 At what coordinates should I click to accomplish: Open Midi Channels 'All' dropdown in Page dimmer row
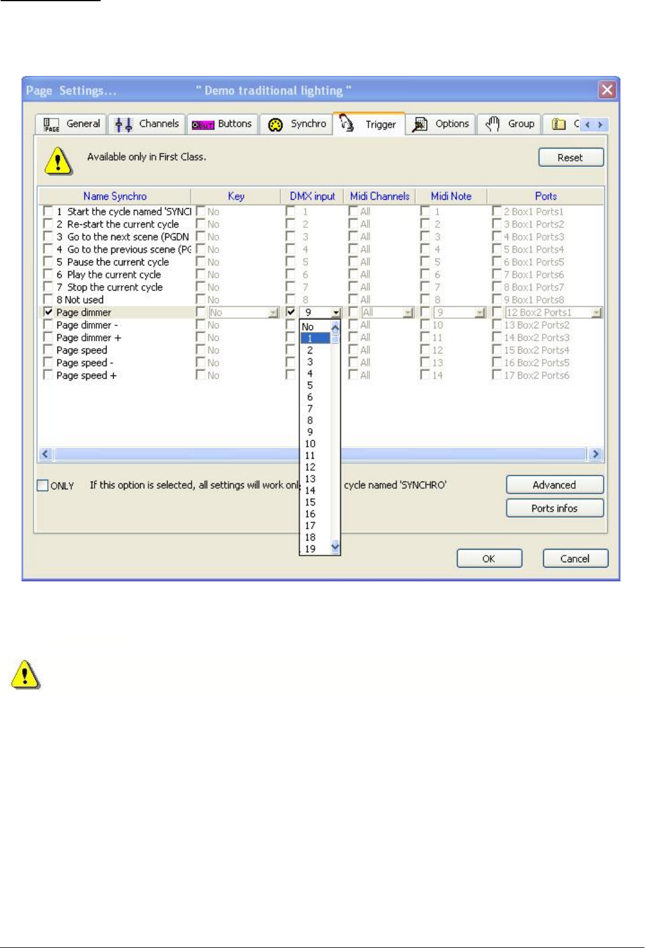408,312
